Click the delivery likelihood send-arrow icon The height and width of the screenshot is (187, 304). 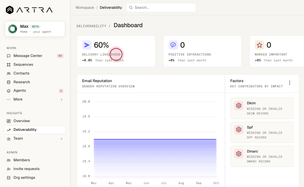[87, 45]
